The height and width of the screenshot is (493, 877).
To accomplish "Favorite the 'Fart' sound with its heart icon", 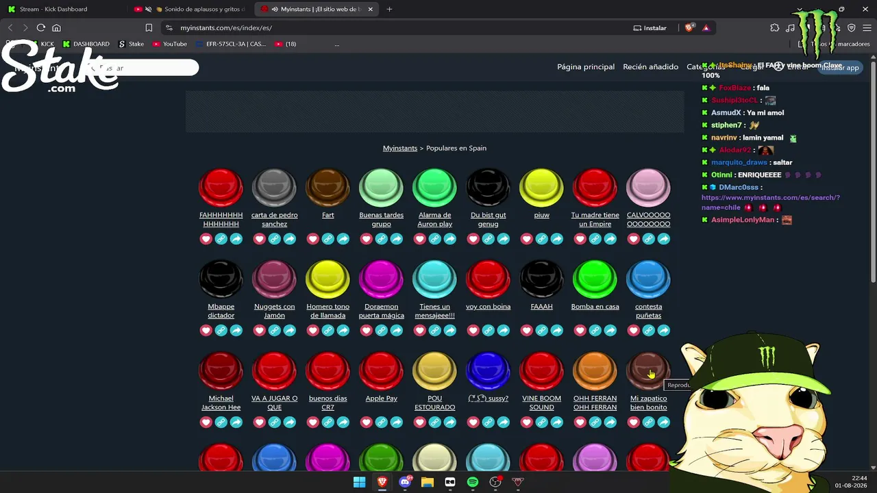I will pyautogui.click(x=313, y=239).
